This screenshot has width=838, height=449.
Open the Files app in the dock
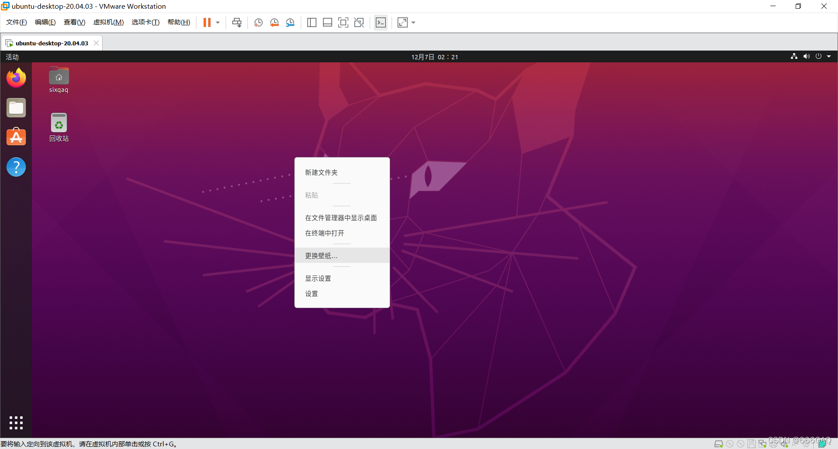click(x=16, y=108)
